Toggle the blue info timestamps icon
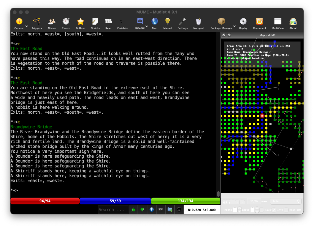The height and width of the screenshot is (227, 314). tap(151, 209)
